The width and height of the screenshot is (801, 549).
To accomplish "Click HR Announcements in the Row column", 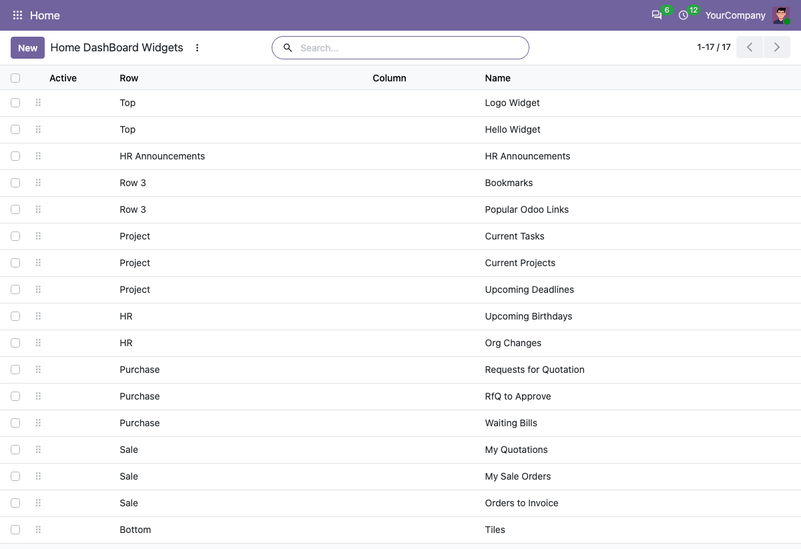I will (162, 156).
